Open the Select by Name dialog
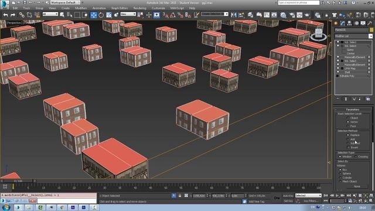The image size is (375, 211). tap(70, 15)
